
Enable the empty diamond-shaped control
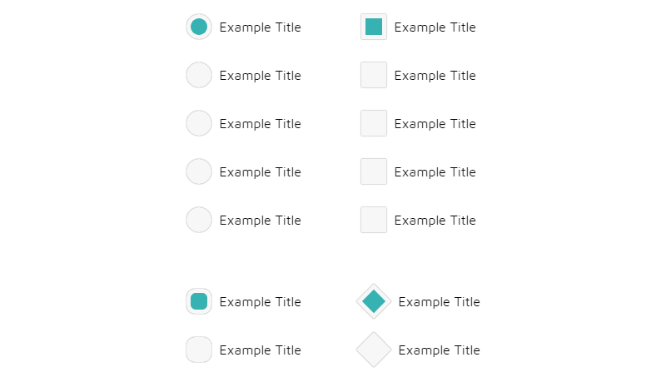374,350
